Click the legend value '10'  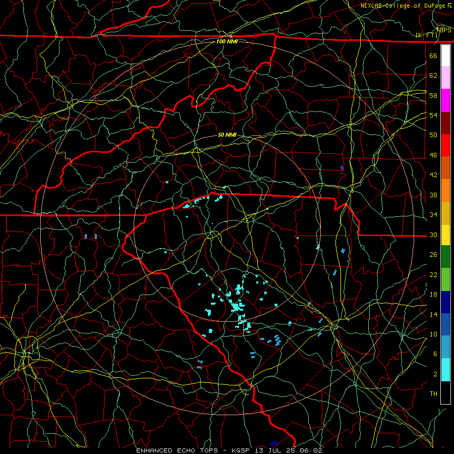tap(433, 334)
